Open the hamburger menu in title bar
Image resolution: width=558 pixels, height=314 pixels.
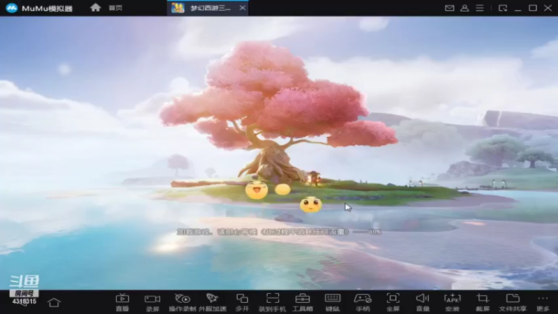[480, 8]
